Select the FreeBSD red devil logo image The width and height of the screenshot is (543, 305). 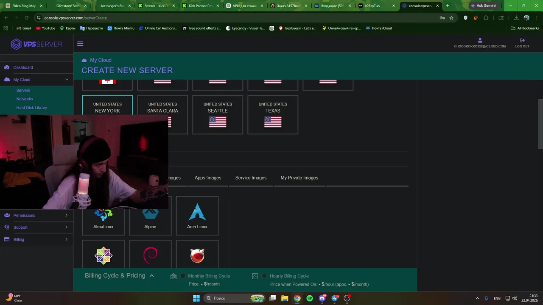coord(197,255)
